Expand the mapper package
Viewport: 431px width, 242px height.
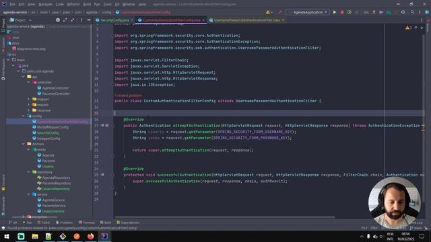pos(28,99)
